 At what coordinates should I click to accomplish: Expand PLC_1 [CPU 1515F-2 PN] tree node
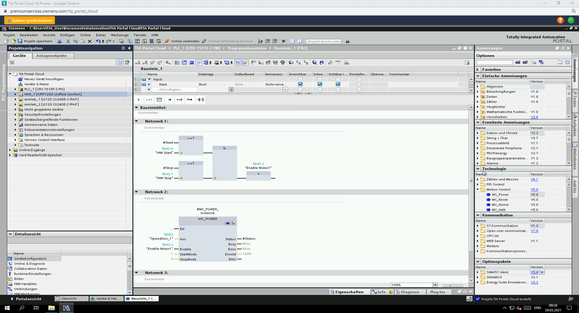[x=15, y=89]
